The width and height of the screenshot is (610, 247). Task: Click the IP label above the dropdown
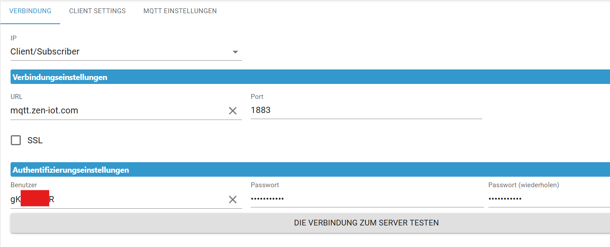point(14,39)
